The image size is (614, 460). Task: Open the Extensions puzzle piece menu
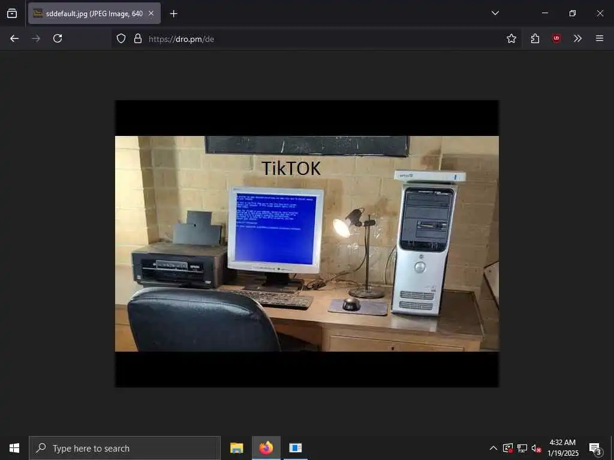click(x=535, y=39)
